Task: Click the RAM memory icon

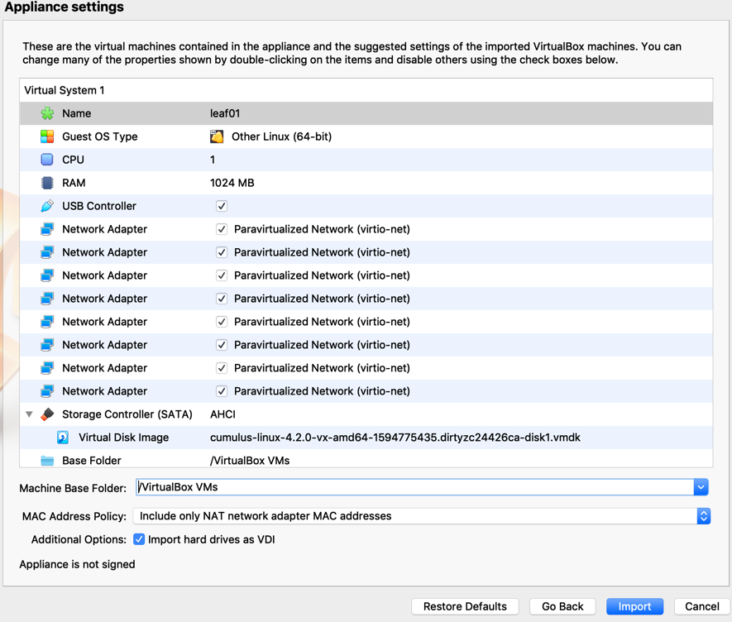Action: pyautogui.click(x=47, y=183)
